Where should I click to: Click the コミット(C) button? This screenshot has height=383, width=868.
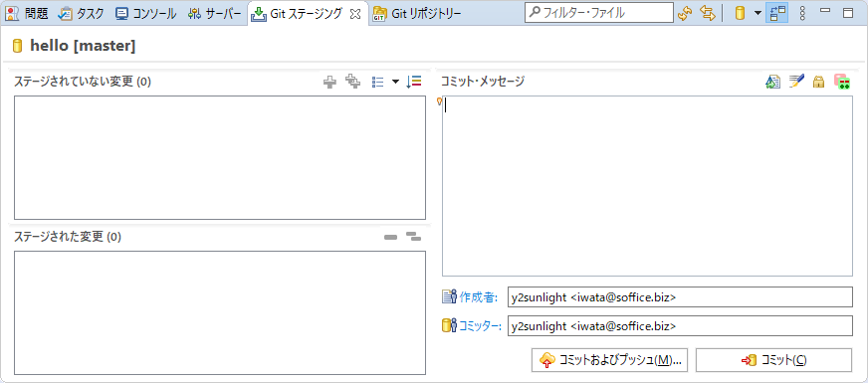pos(773,360)
